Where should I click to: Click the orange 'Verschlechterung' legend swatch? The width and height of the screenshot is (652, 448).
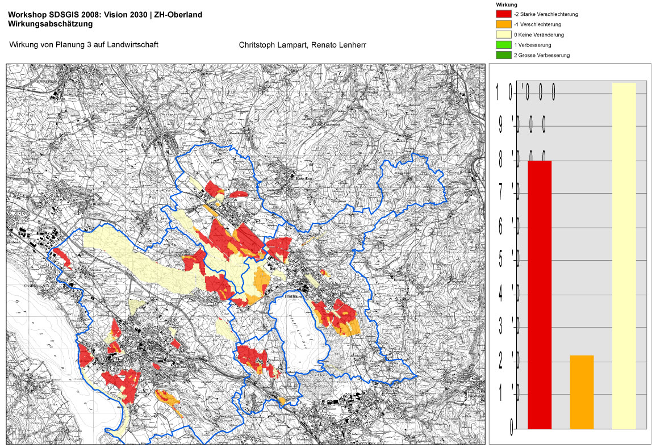coord(503,24)
